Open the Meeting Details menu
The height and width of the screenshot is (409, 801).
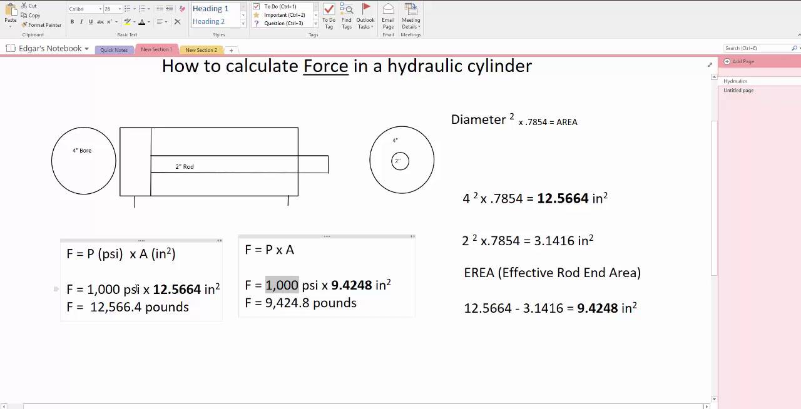click(411, 16)
